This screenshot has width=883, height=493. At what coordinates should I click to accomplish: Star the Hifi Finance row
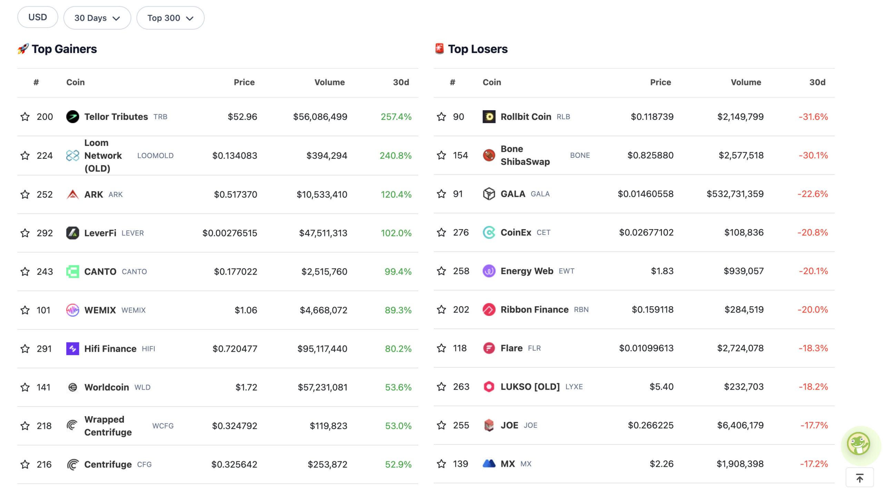[25, 349]
